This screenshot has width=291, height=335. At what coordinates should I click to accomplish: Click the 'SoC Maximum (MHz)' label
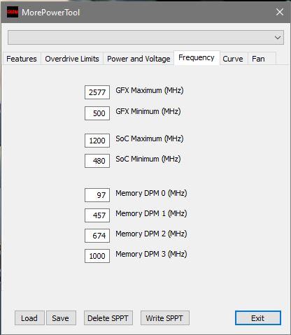click(x=150, y=138)
